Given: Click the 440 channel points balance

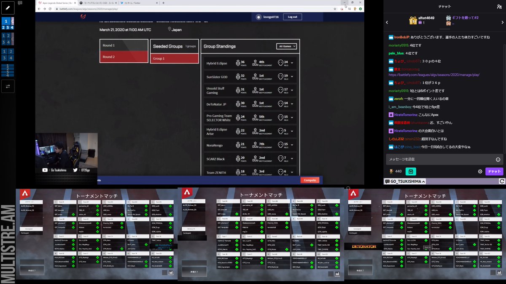Looking at the screenshot, I should pos(395,171).
